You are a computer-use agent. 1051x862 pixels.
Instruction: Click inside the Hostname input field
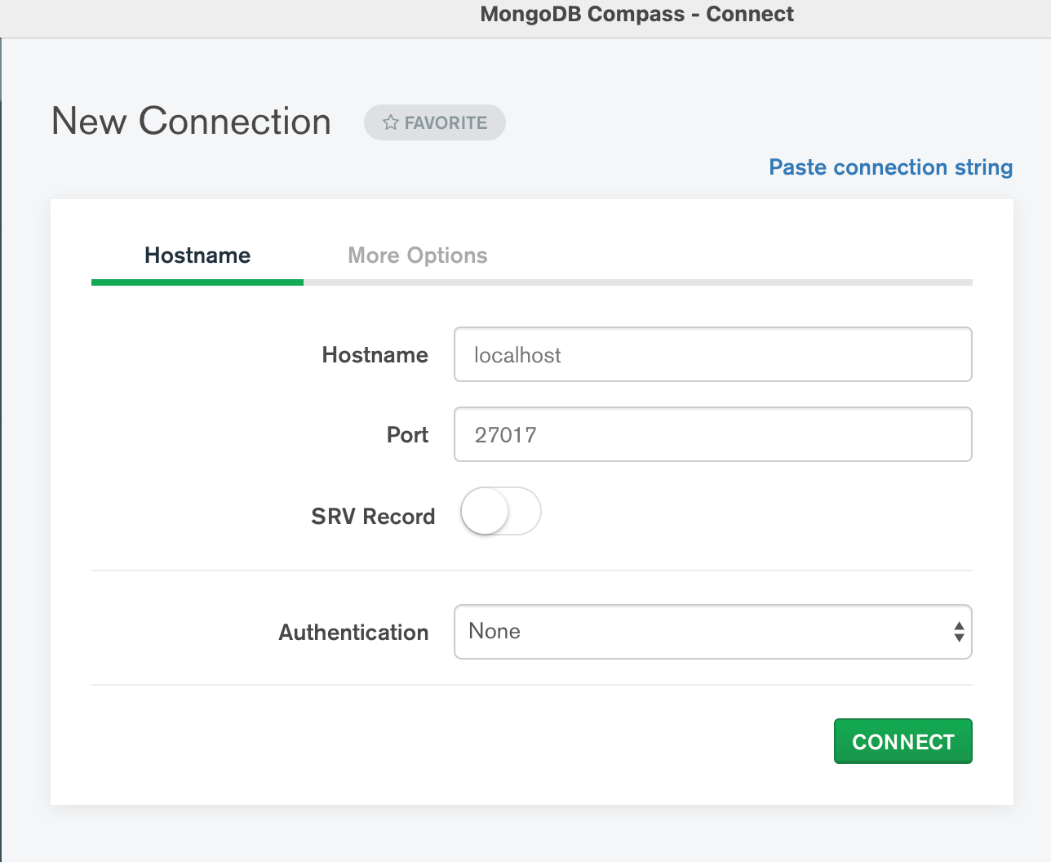pos(712,354)
